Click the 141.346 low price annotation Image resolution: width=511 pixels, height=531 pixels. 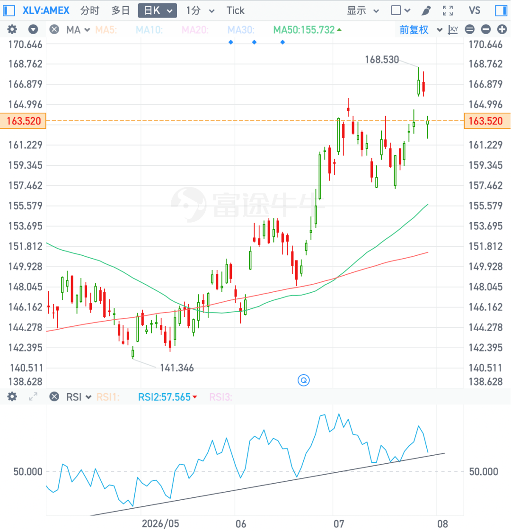click(x=176, y=368)
